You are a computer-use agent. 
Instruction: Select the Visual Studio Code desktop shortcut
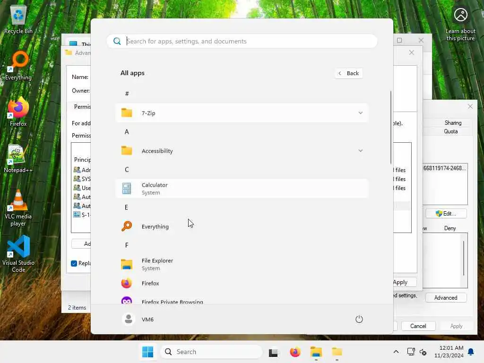point(18,254)
